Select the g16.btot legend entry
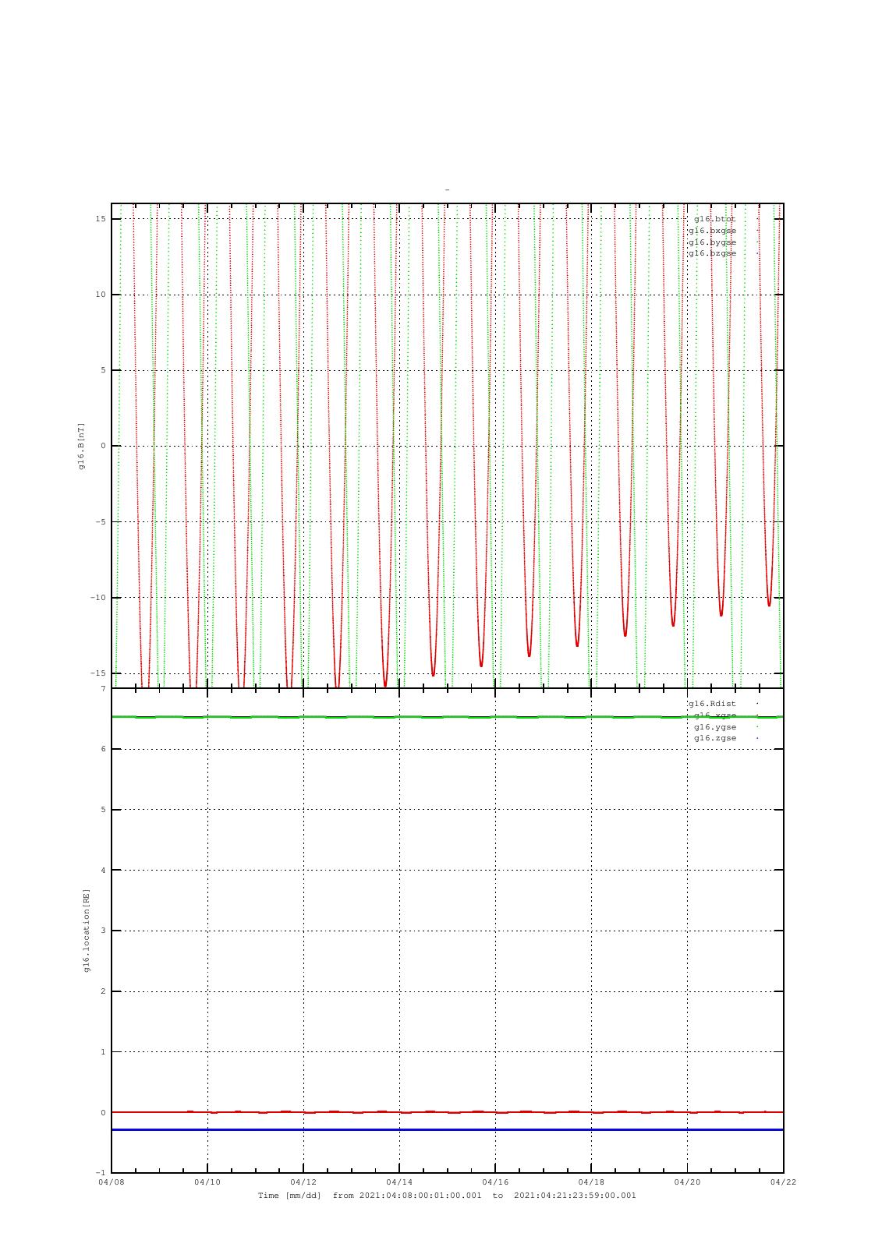 pos(715,219)
